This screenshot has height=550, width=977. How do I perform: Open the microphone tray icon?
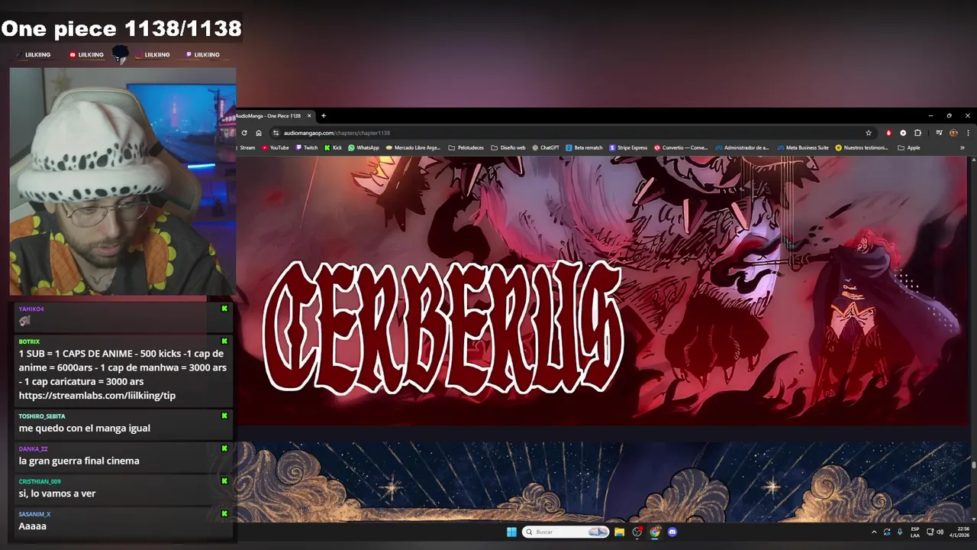click(x=900, y=532)
